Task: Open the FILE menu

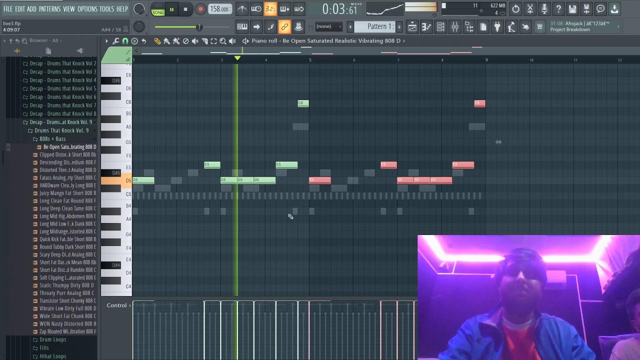Action: click(7, 9)
